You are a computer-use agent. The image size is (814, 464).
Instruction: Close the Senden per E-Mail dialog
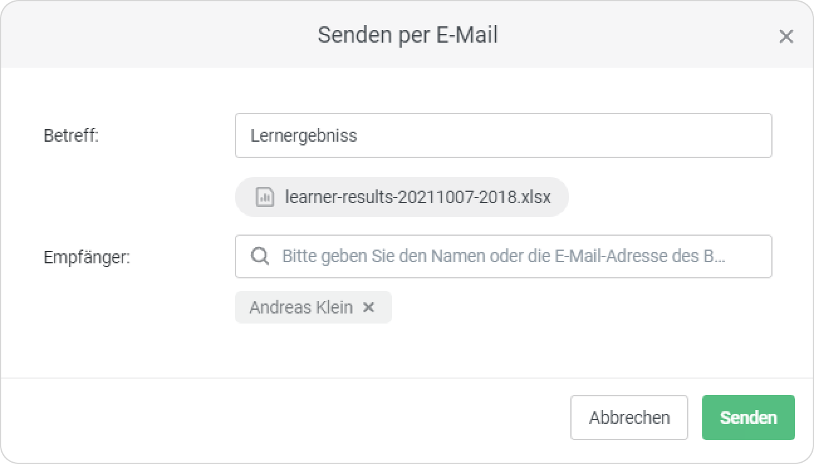coord(786,36)
